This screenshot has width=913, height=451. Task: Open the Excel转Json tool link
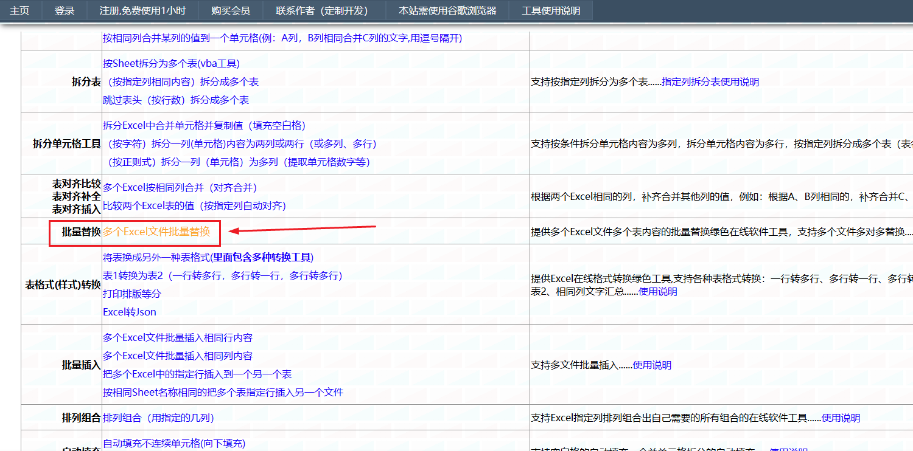tap(130, 312)
